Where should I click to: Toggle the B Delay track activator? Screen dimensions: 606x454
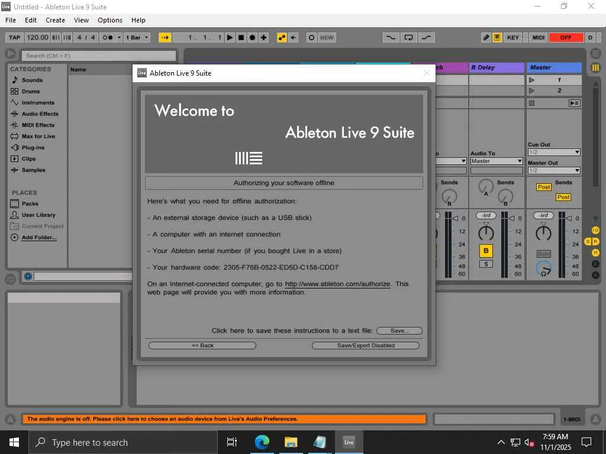pos(486,251)
